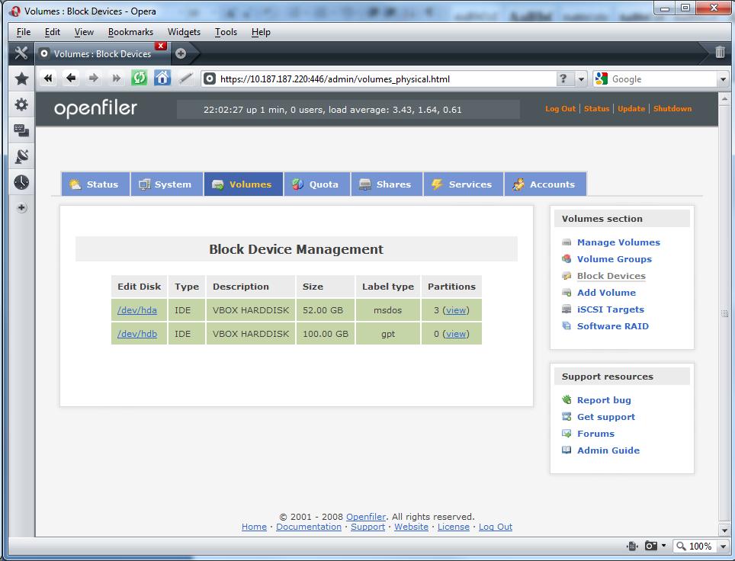
Task: Toggle the Opera panels wrench icon
Action: [21, 53]
